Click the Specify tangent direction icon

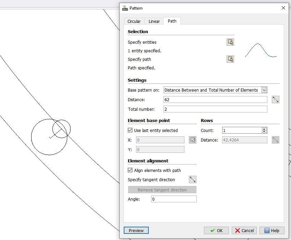tap(192, 179)
